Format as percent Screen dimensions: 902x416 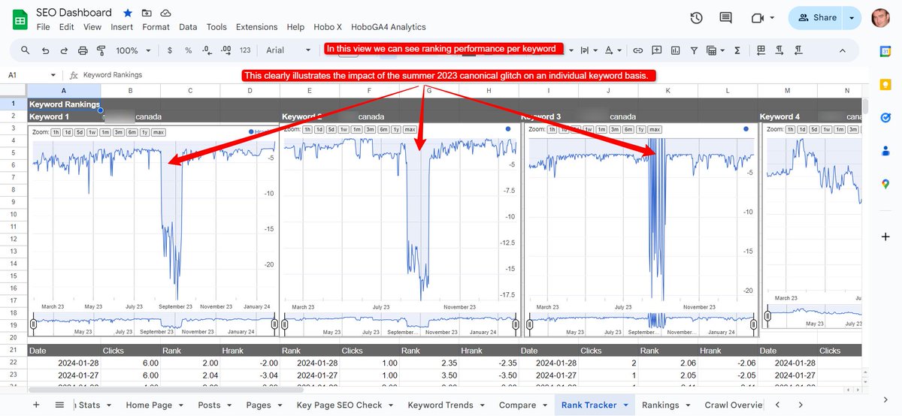pos(189,50)
